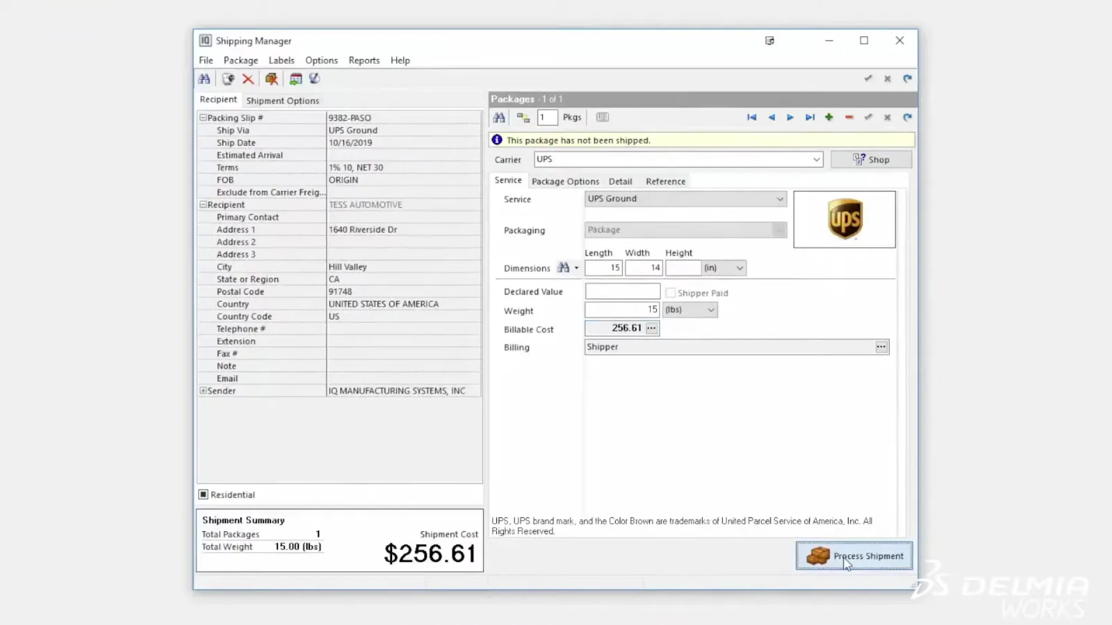Open the Package menu
The height and width of the screenshot is (625, 1112).
[x=240, y=60]
